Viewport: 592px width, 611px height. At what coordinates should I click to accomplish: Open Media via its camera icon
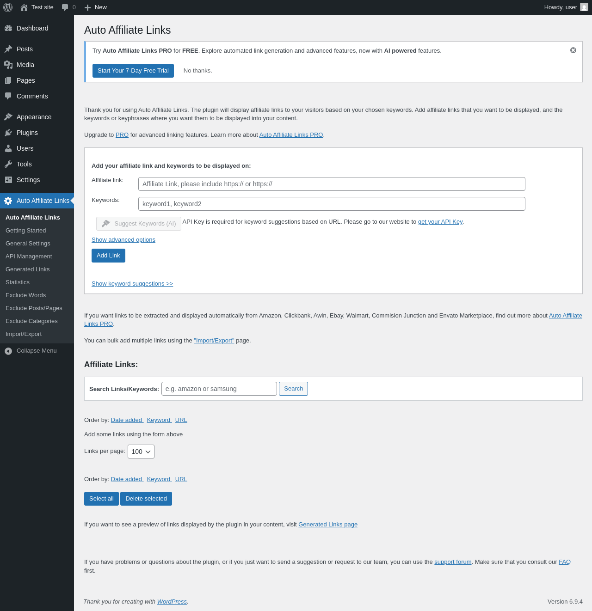pyautogui.click(x=8, y=65)
